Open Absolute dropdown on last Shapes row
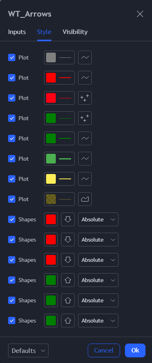Screen dimensions: 152x363 click(98, 321)
